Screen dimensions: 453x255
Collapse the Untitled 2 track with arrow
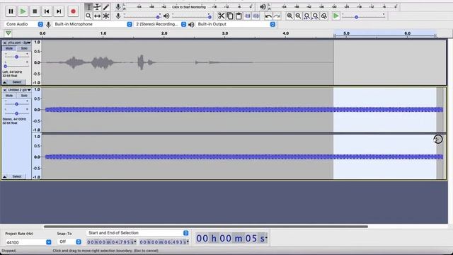(x=4, y=176)
